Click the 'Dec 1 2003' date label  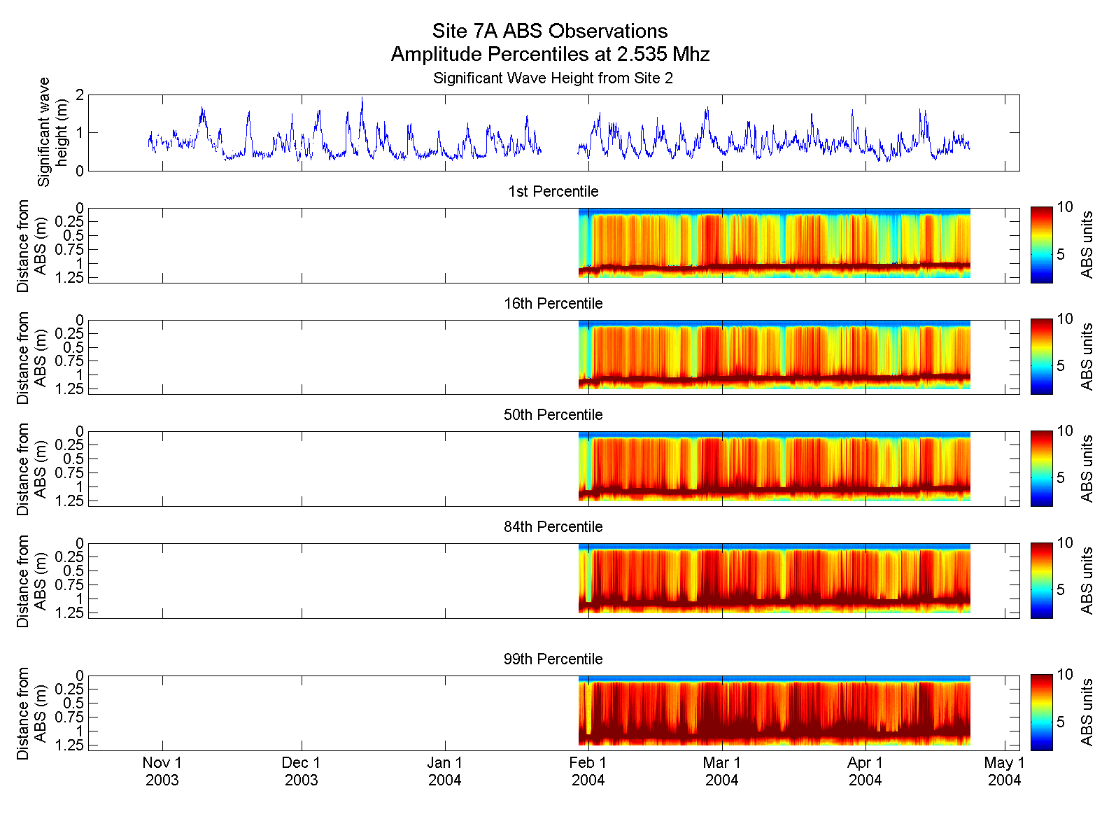tap(302, 771)
